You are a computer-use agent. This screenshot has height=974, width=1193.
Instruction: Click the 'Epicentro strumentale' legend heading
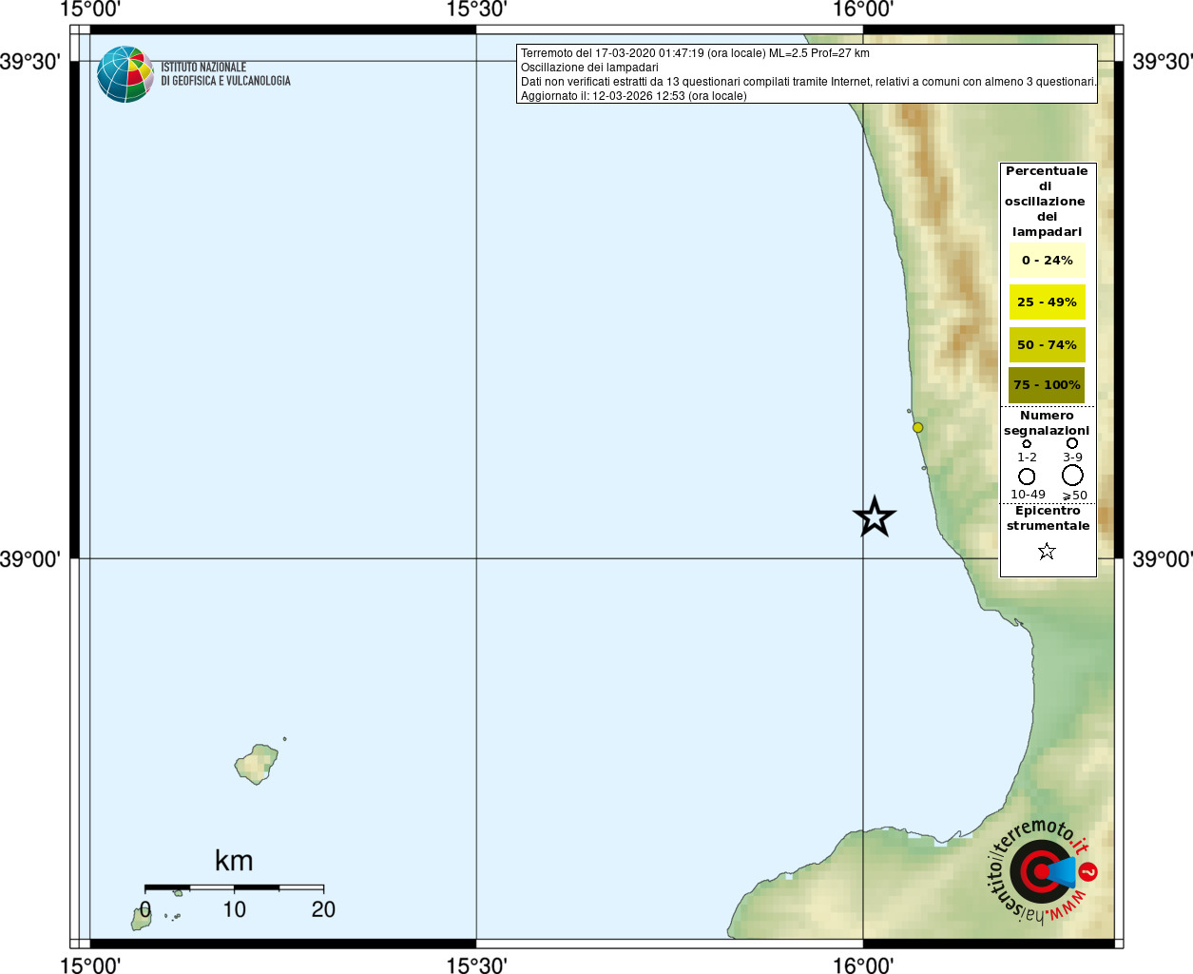(x=1048, y=517)
